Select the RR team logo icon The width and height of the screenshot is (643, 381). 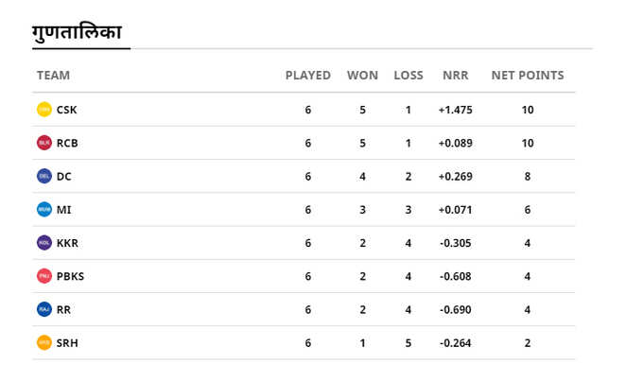coord(44,309)
